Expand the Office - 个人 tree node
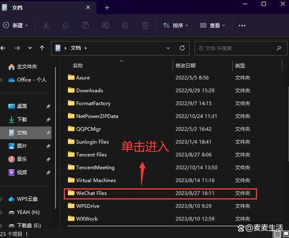Image resolution: width=289 pixels, height=238 pixels. coord(1,80)
